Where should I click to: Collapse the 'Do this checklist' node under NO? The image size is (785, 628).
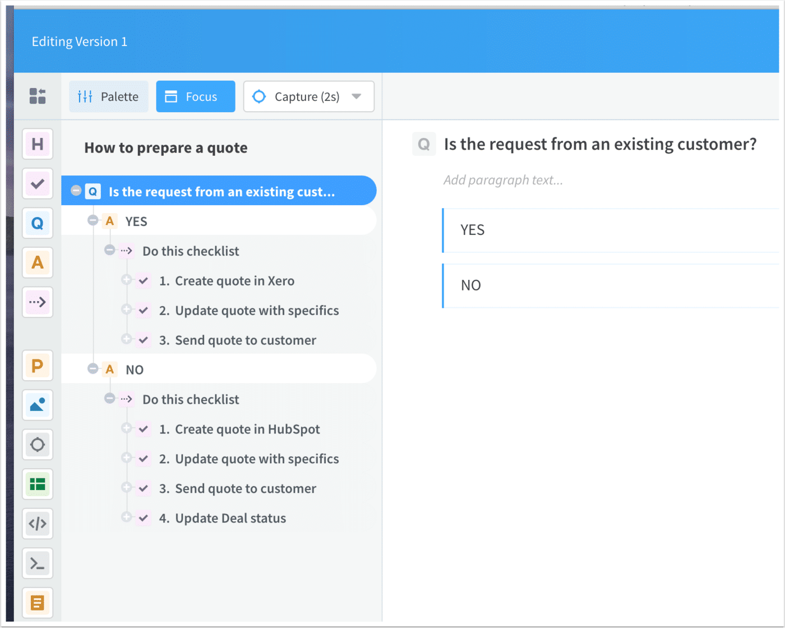109,399
